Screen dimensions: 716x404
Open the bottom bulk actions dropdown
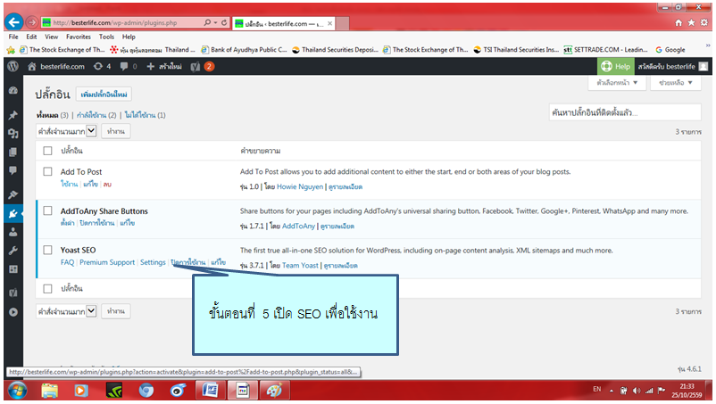pyautogui.click(x=66, y=311)
